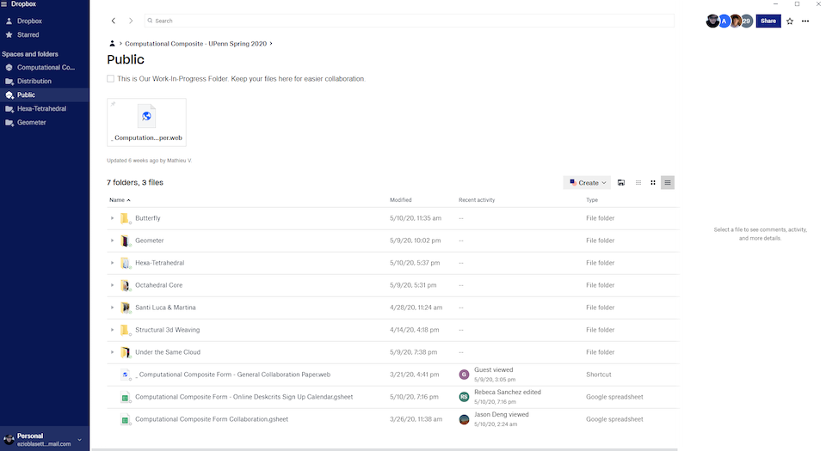Expand the Geometer folder row arrow
This screenshot has width=826, height=451.
[113, 241]
